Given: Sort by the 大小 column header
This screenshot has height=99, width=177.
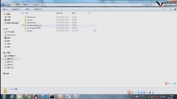Looking at the screenshot, I should [89, 13].
